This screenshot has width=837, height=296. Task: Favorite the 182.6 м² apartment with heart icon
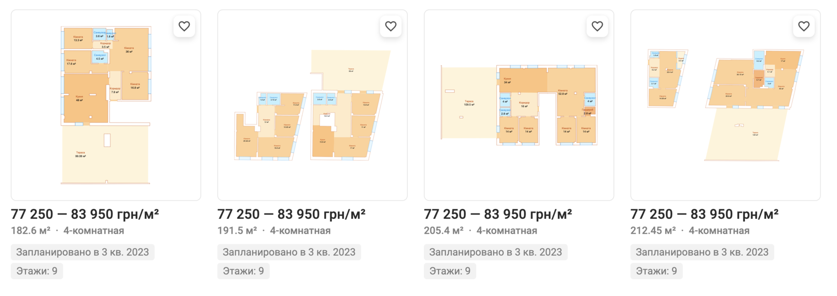pos(184,26)
